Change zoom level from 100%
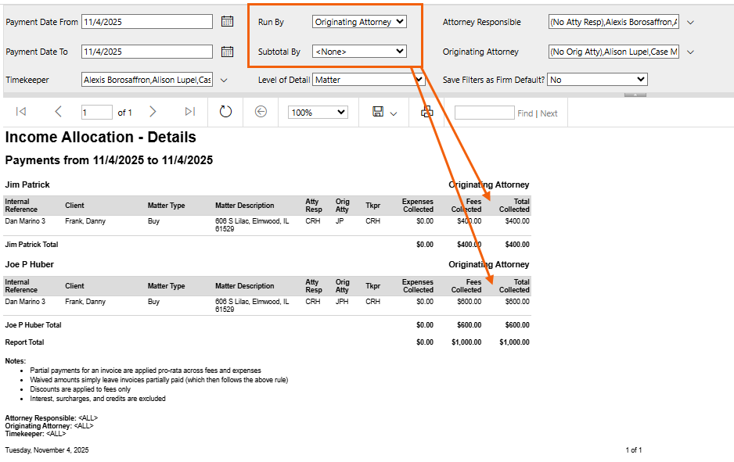 pos(318,113)
